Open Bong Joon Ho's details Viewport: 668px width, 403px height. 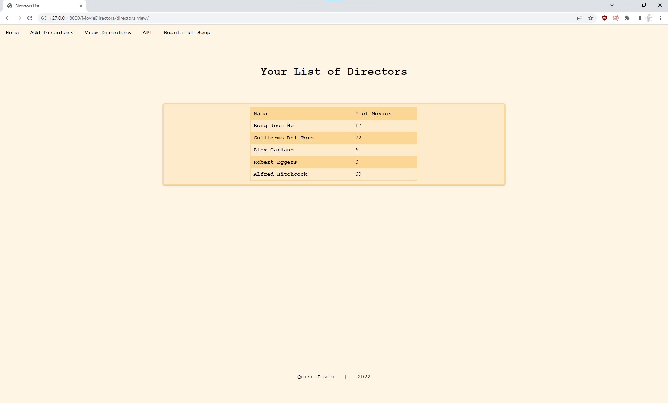(x=273, y=126)
